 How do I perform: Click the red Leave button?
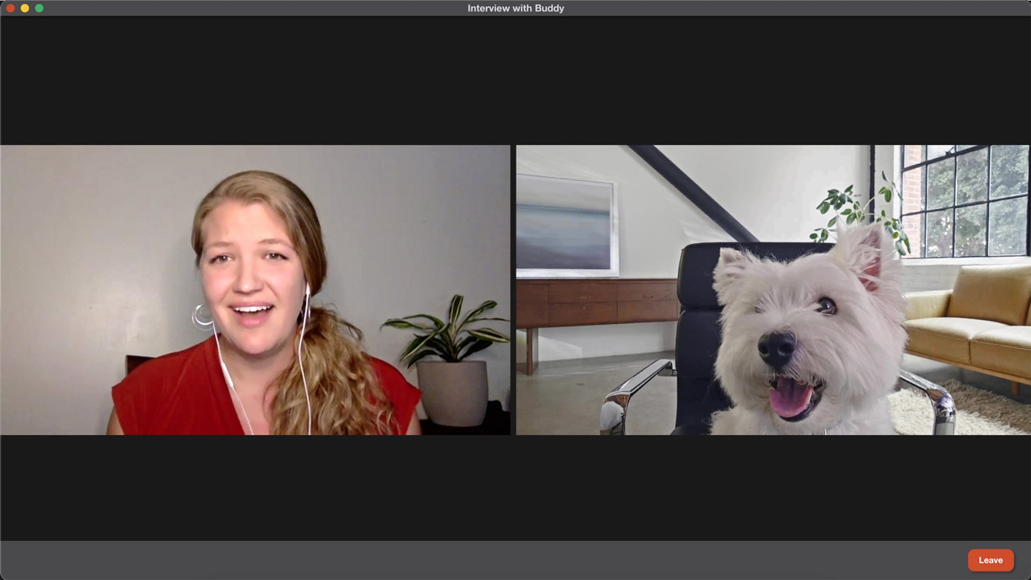pyautogui.click(x=990, y=560)
